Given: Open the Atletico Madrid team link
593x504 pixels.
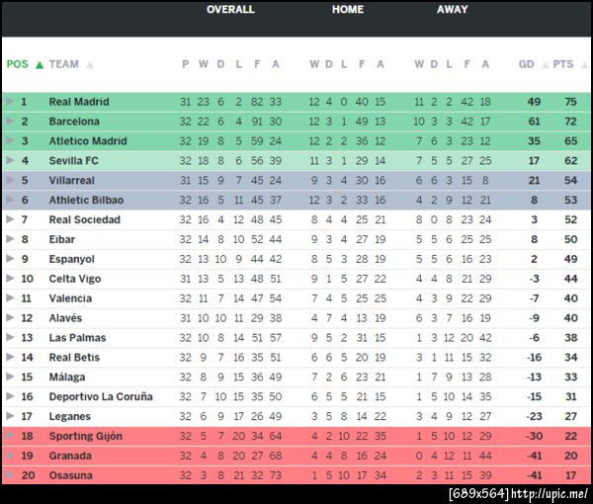Looking at the screenshot, I should pos(88,141).
